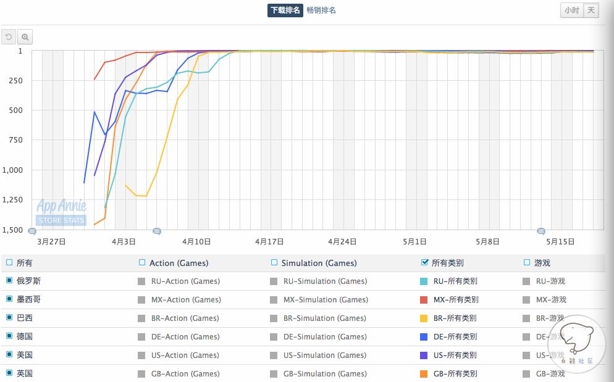Switch to 畅销排名 tab
614x382 pixels.
click(321, 10)
